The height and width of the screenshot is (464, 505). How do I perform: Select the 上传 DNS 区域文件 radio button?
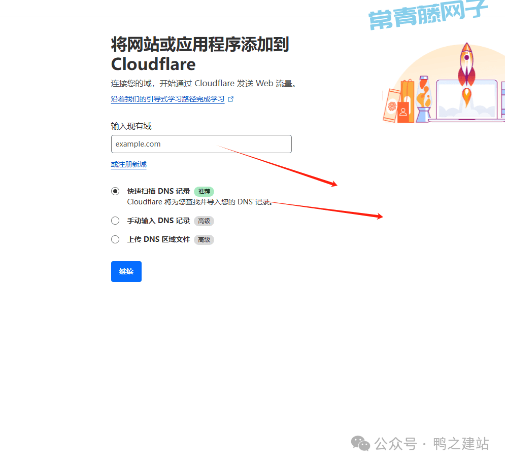click(115, 239)
